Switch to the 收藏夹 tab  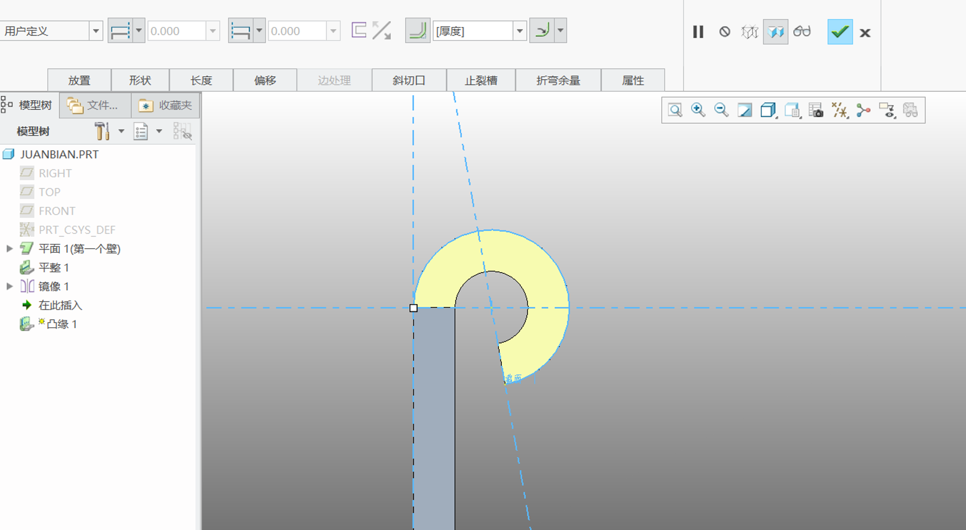pyautogui.click(x=166, y=105)
